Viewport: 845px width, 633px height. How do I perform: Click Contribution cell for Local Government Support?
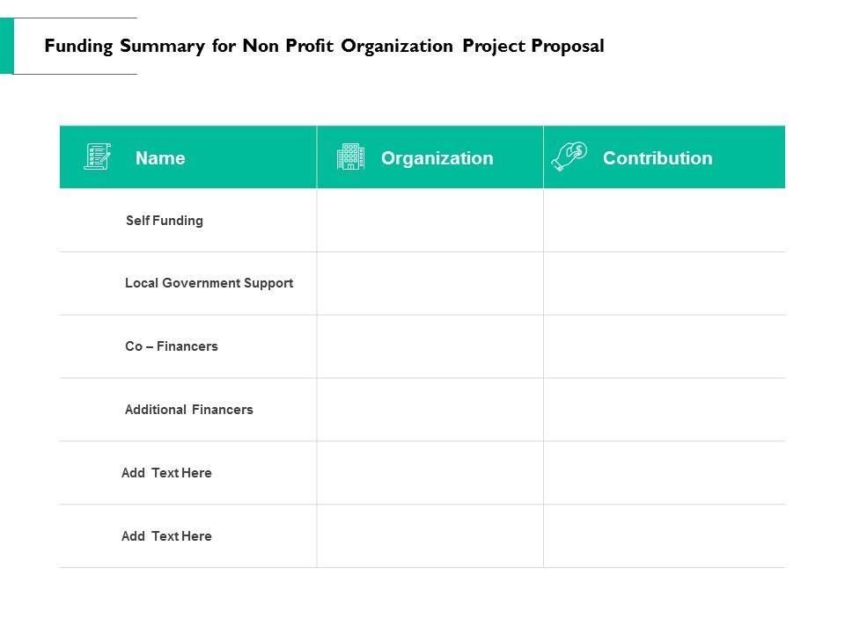point(664,283)
